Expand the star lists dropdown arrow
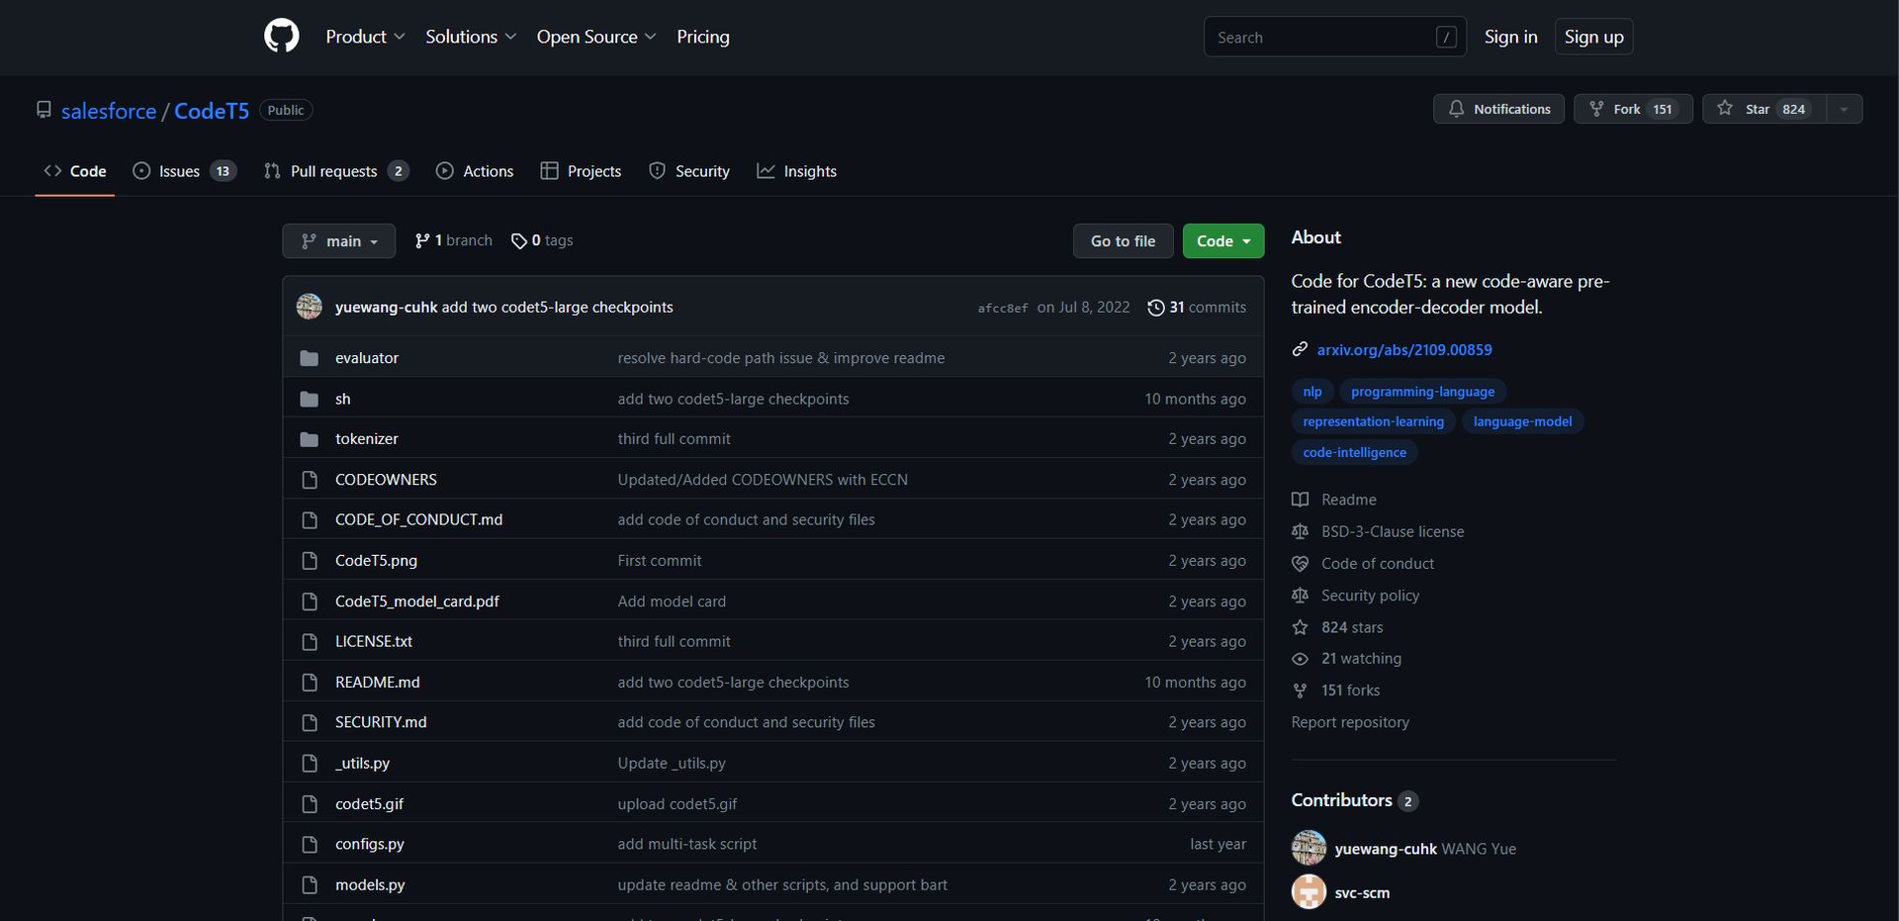1899x921 pixels. (1843, 109)
